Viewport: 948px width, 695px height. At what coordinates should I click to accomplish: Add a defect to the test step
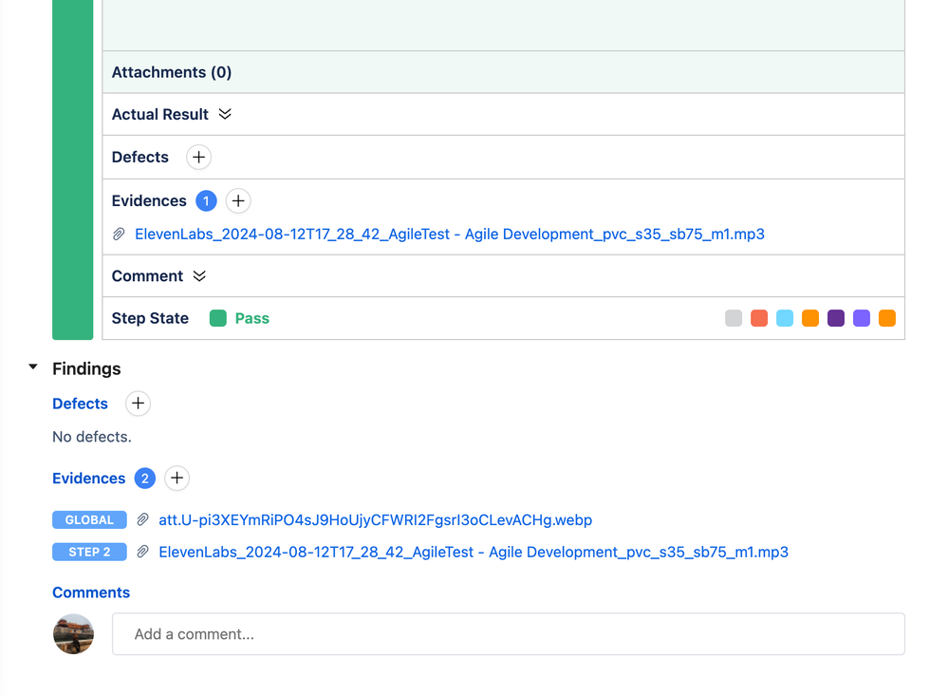198,158
